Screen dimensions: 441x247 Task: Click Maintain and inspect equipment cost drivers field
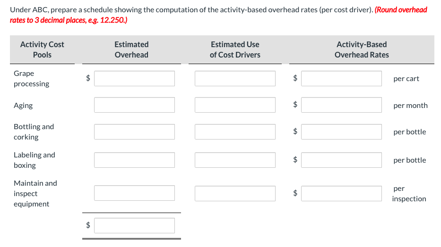(235, 193)
